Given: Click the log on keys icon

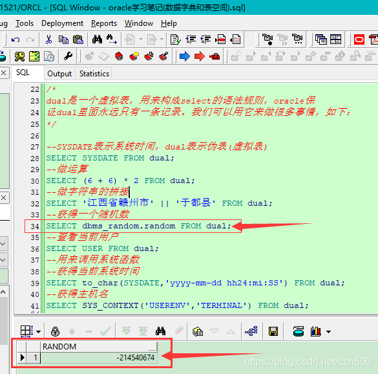Looking at the screenshot, I should click(x=19, y=56).
